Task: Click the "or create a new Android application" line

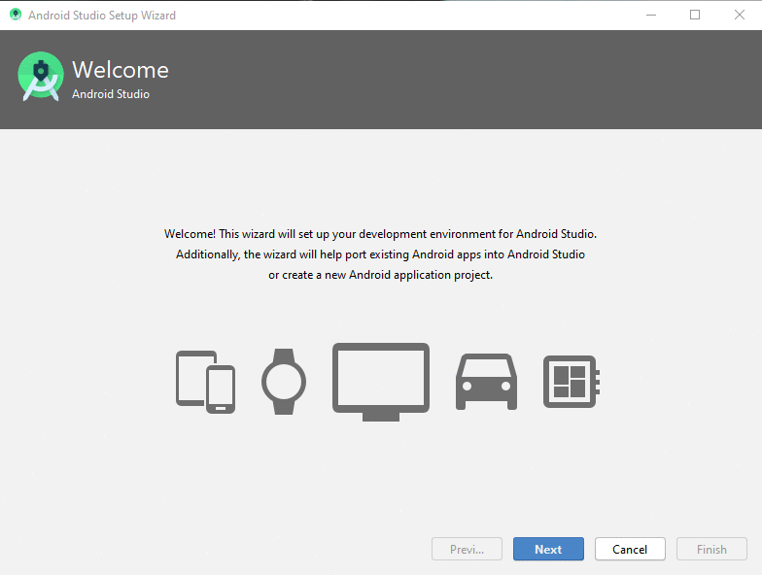Action: (380, 275)
